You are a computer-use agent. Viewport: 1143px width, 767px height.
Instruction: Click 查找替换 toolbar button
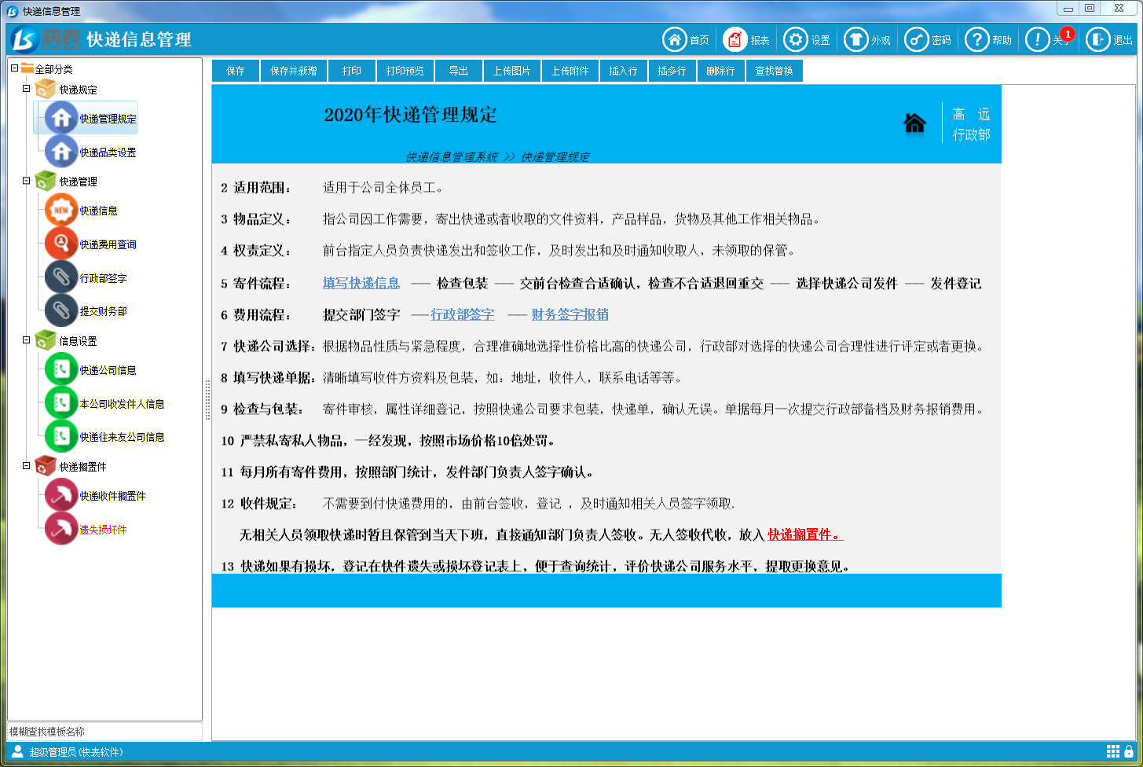[x=775, y=71]
